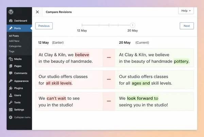204x137 pixels.
Task: Click the "(Earlier)" label
Action: (58, 42)
